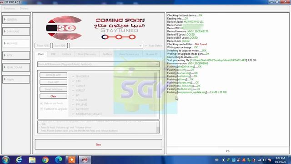Image resolution: width=291 pixels, height=164 pixels.
Task: Click the 0% progress bar
Action: (228, 151)
